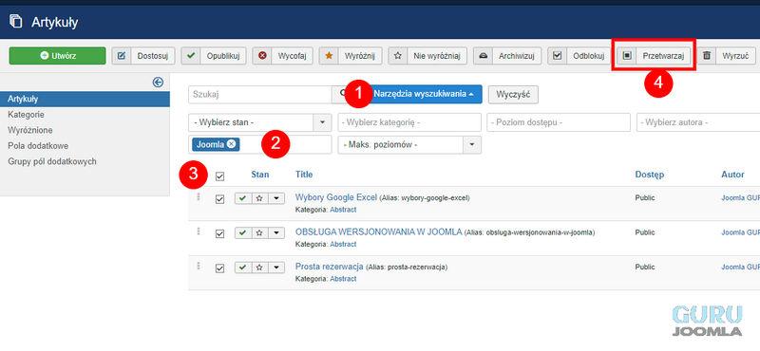The image size is (760, 351).
Task: Click the Artykuły header pages icon
Action: point(16,22)
